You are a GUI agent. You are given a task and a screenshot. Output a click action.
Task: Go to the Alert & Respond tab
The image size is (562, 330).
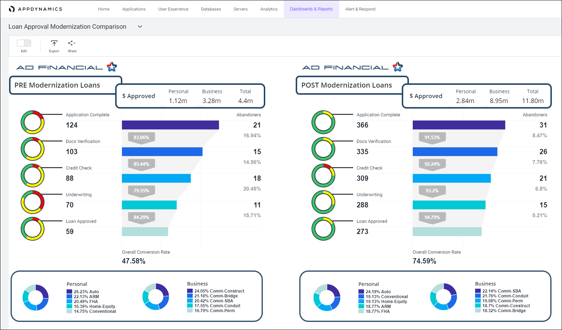pos(360,9)
